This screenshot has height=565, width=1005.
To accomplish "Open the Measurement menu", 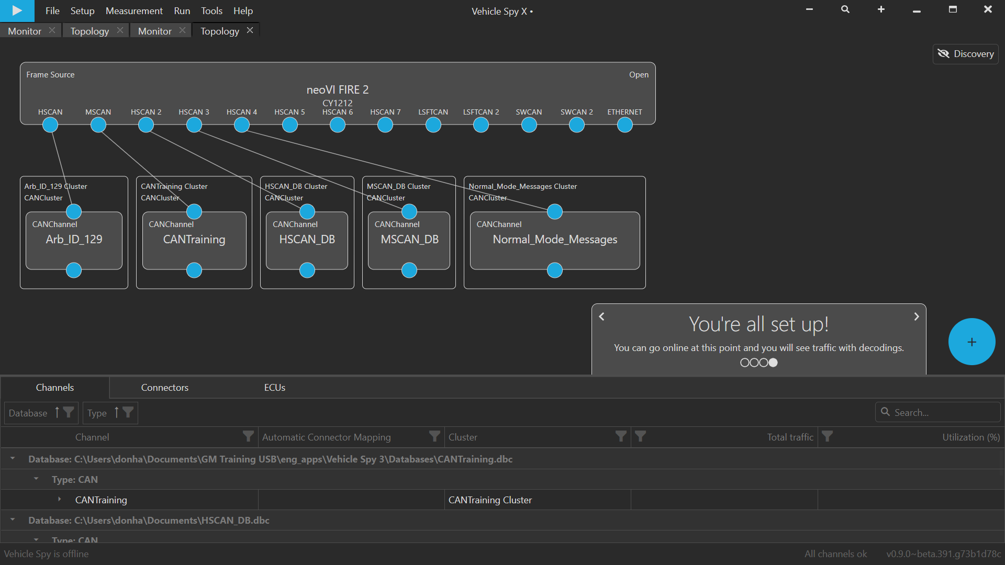I will [134, 11].
